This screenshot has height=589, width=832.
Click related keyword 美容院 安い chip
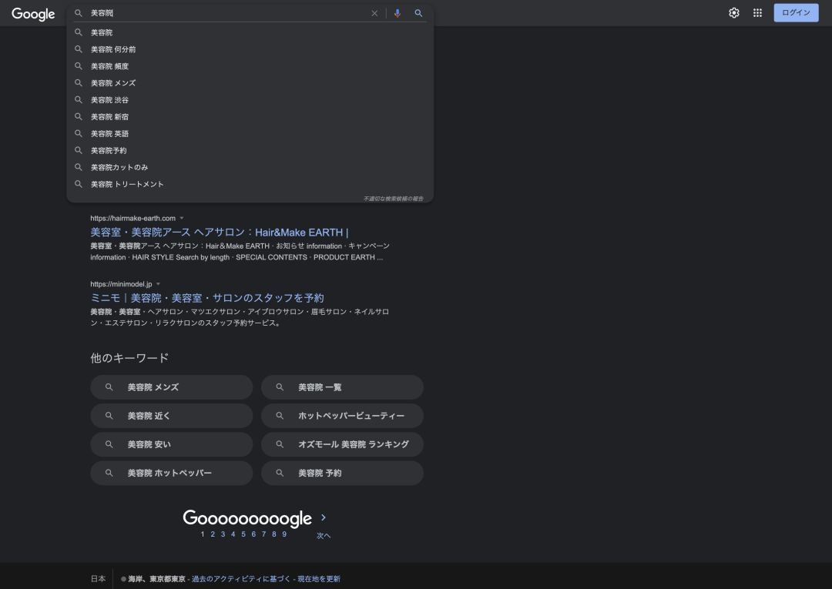(171, 444)
